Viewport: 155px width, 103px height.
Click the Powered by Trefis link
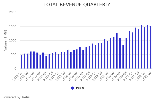coord(16,97)
